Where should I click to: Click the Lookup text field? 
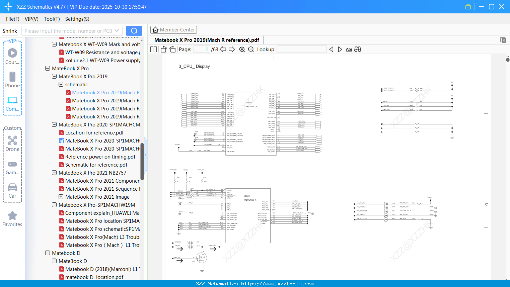(x=302, y=50)
